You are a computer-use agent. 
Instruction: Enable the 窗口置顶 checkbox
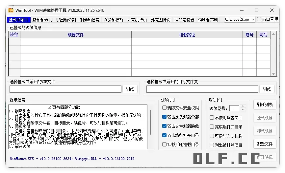click(259, 19)
